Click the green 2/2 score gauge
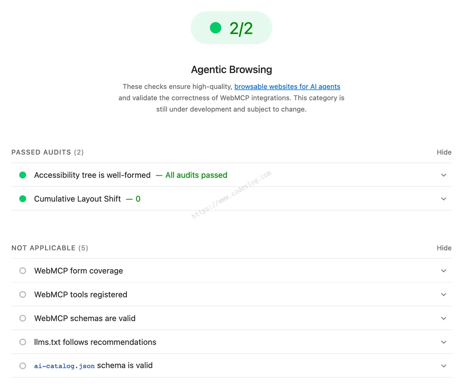This screenshot has width=463, height=389. point(231,28)
